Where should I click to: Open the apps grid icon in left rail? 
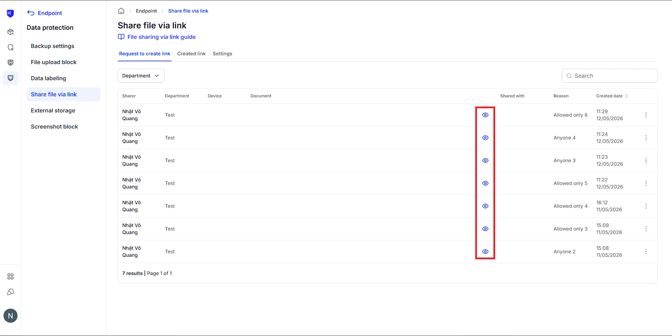click(11, 276)
